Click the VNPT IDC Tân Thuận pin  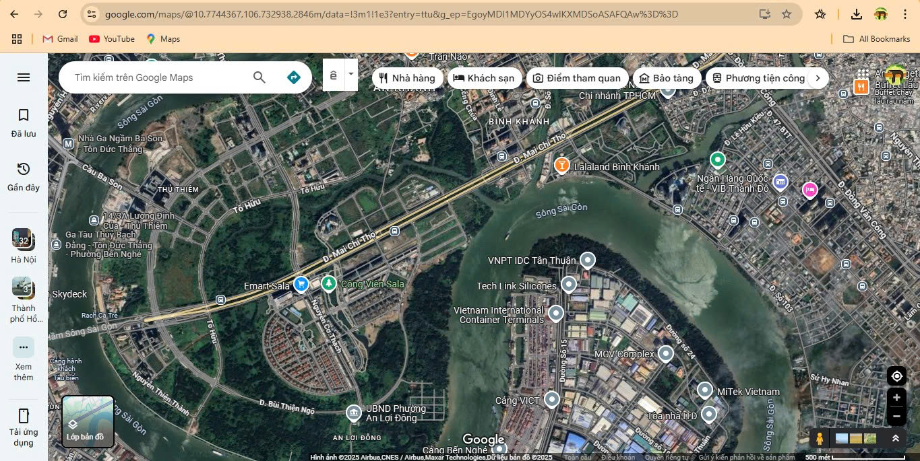pos(588,260)
